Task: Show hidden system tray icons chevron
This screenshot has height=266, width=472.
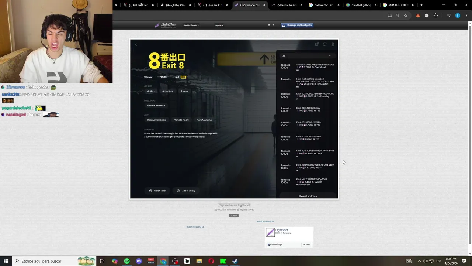Action: pyautogui.click(x=419, y=261)
